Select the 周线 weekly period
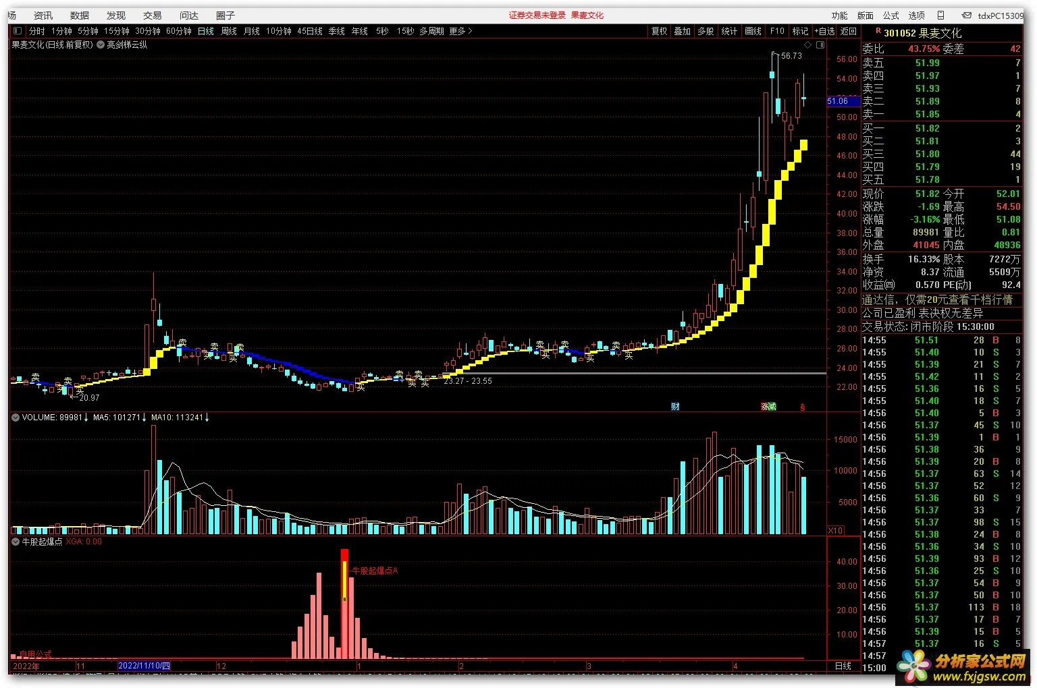Image resolution: width=1037 pixels, height=688 pixels. tap(229, 31)
